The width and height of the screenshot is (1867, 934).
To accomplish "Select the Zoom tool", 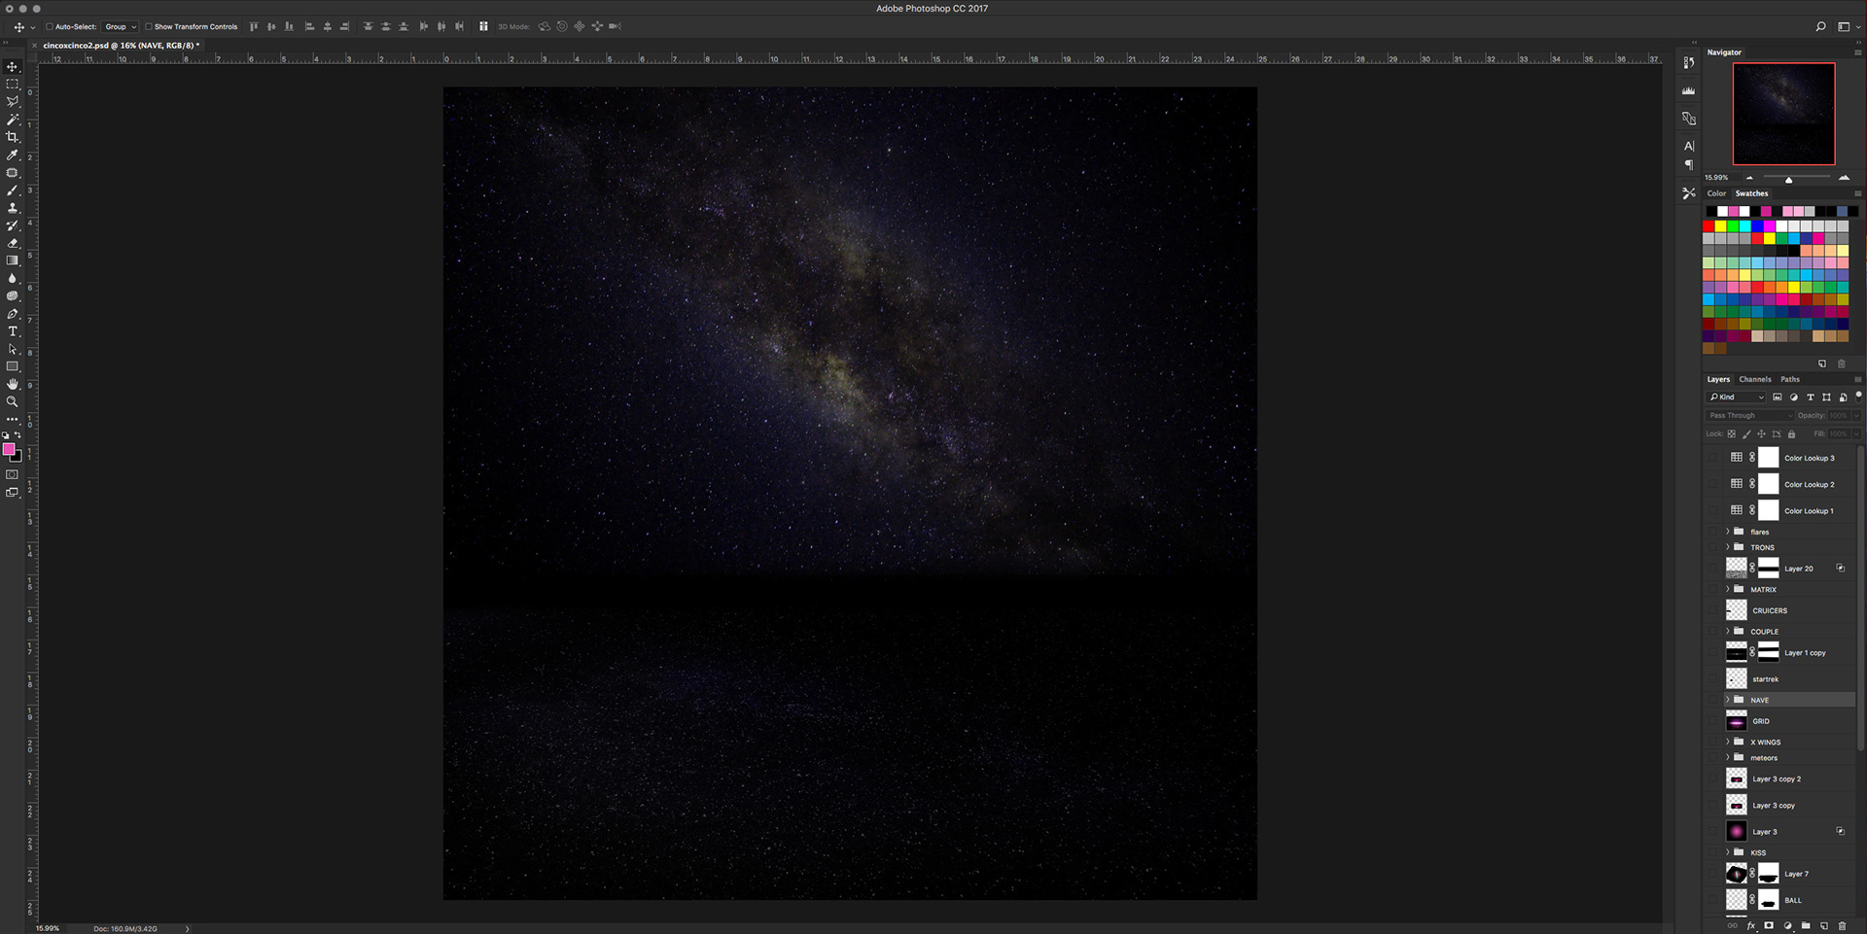I will pos(13,401).
